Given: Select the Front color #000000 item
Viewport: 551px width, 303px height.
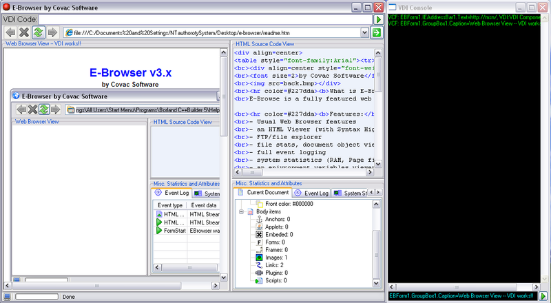Looking at the screenshot, I should click(289, 204).
